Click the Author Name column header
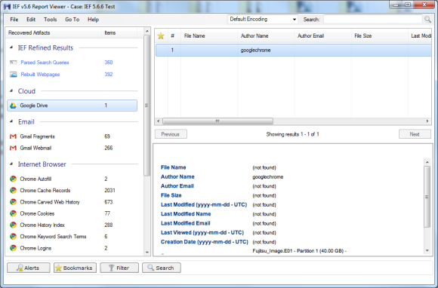Image resolution: width=438 pixels, height=288 pixels. tap(266, 35)
